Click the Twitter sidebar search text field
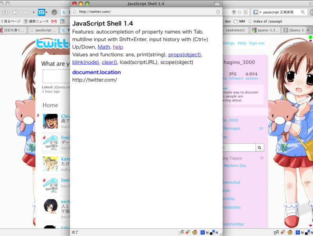Image resolution: width=313 pixels, height=236 pixels. [x=239, y=148]
